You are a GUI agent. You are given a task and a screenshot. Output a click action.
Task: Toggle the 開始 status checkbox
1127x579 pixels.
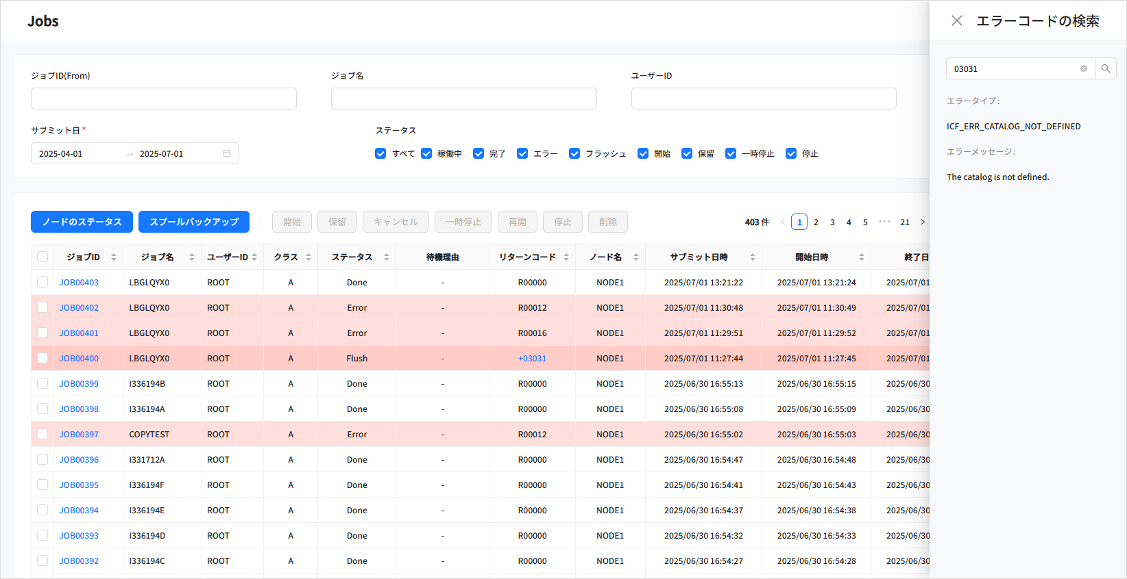click(643, 153)
